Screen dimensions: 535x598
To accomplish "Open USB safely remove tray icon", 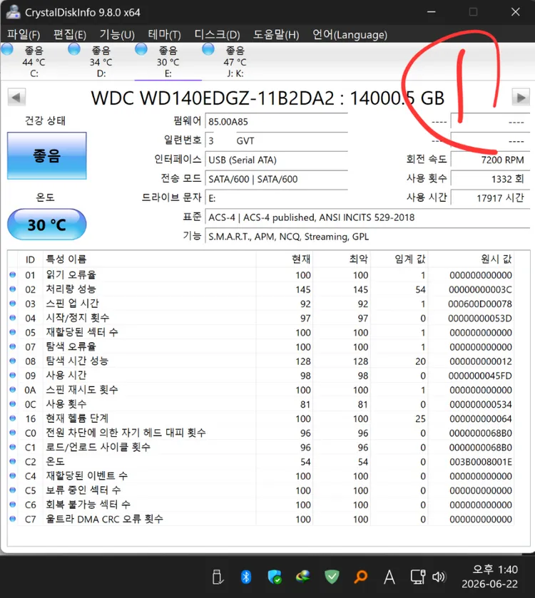I will pyautogui.click(x=218, y=577).
